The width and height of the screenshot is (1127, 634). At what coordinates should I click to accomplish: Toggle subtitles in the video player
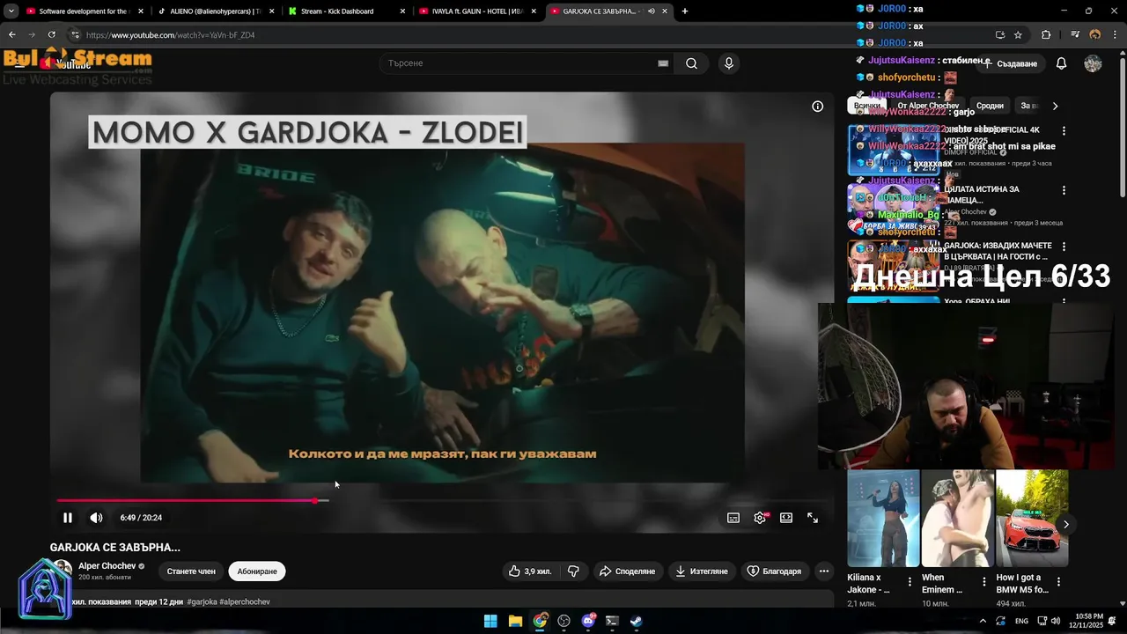coord(733,518)
